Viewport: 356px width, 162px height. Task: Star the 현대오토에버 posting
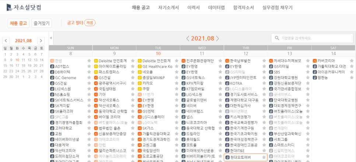[264, 157]
